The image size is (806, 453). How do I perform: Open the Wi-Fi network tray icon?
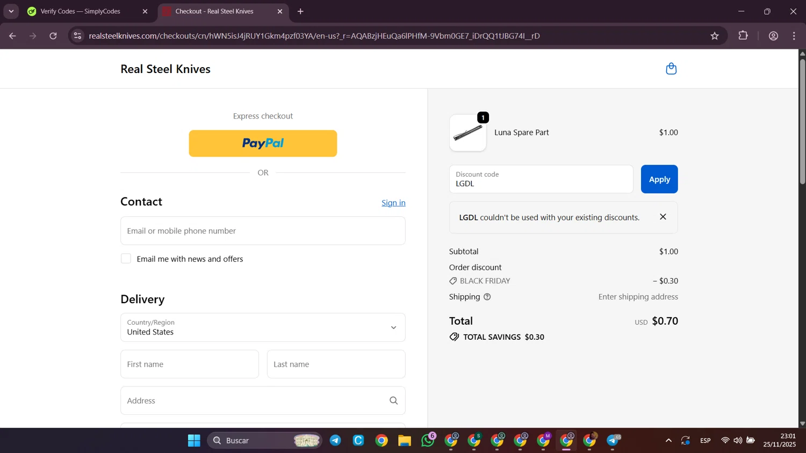[725, 441]
